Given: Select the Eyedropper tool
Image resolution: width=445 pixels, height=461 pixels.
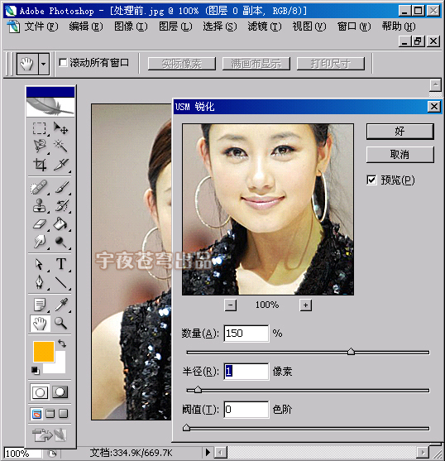Looking at the screenshot, I should coord(61,305).
